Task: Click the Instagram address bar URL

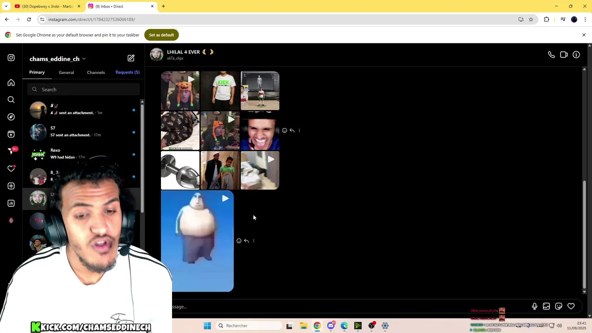Action: 92,19
